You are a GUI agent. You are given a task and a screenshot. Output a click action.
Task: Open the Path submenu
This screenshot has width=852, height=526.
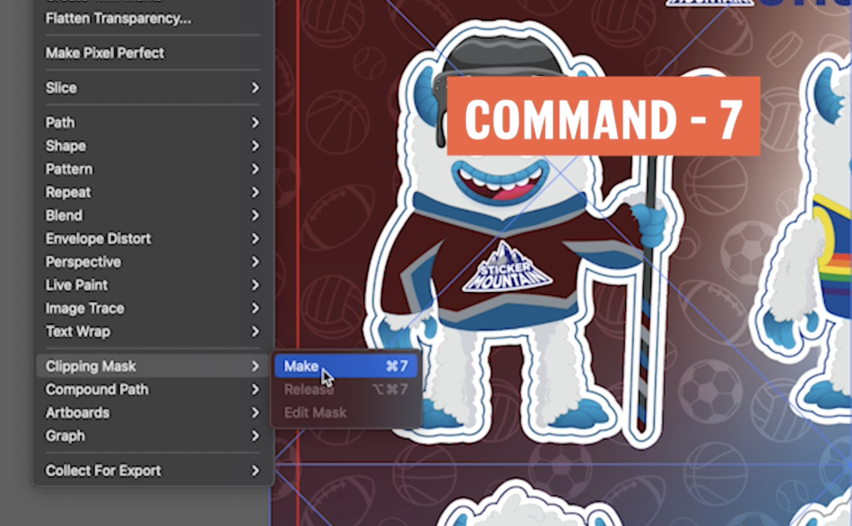point(153,122)
